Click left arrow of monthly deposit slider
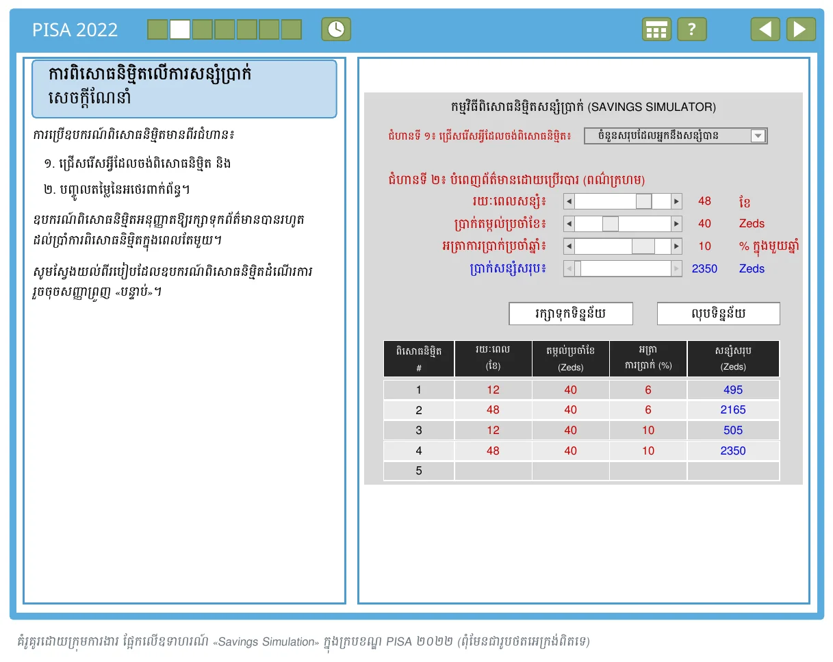The image size is (833, 662). [569, 224]
